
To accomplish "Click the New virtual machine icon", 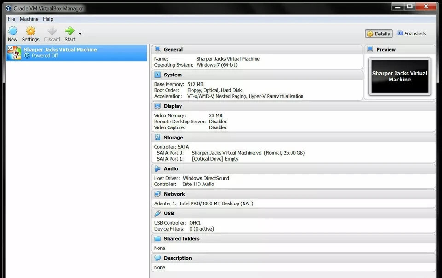I will 12,31.
